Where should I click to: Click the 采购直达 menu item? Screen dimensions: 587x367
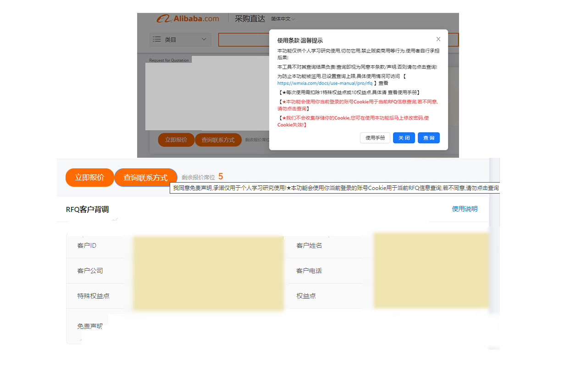click(x=249, y=19)
